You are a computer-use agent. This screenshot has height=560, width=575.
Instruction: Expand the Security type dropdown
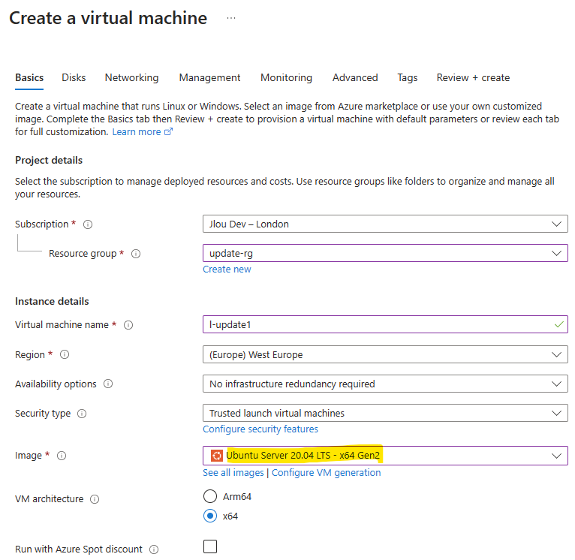coord(385,413)
